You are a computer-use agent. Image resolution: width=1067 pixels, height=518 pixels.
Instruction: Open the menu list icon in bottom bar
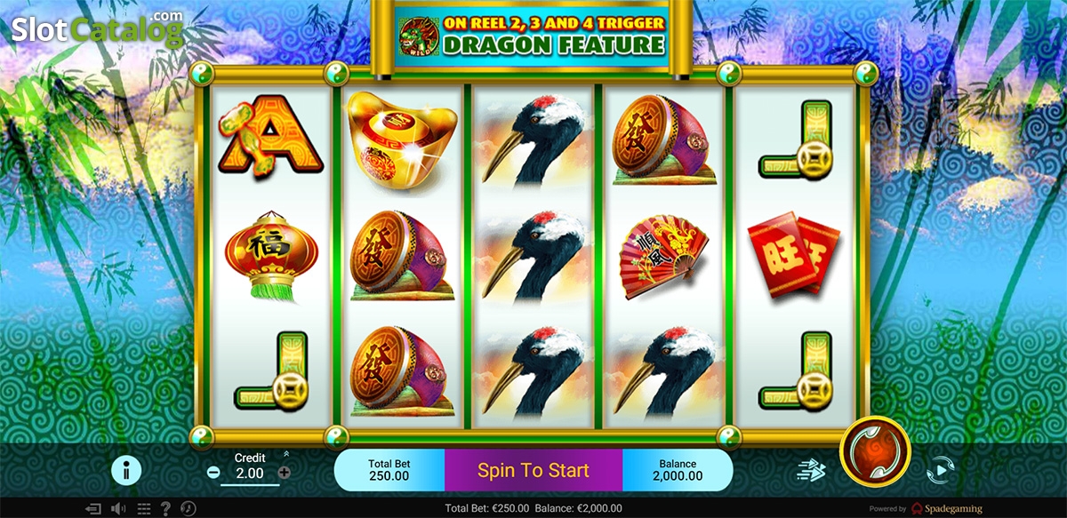coord(142,508)
